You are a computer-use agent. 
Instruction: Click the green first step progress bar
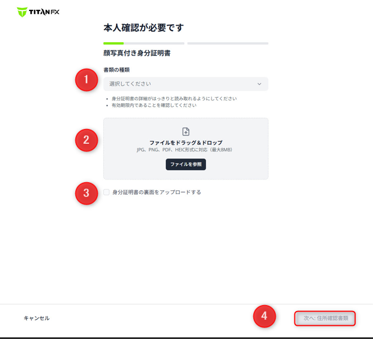(x=113, y=43)
